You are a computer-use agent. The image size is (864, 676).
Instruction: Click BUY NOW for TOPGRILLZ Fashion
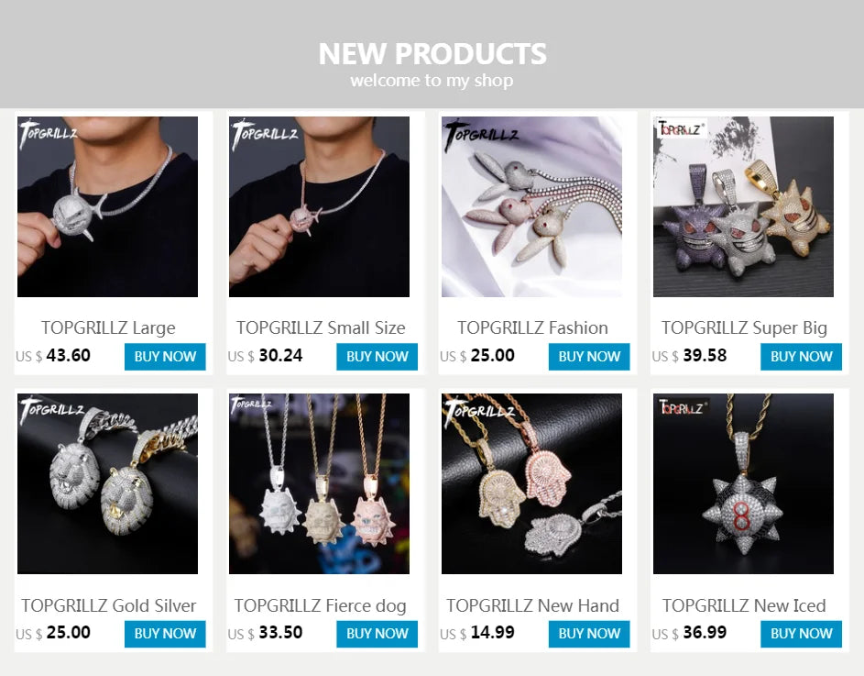(589, 357)
